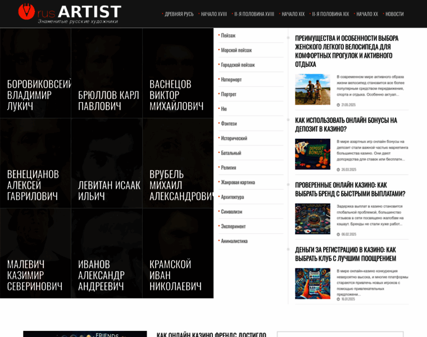Click the 26.03.2025 date text
This screenshot has height=337, width=427.
(348, 170)
